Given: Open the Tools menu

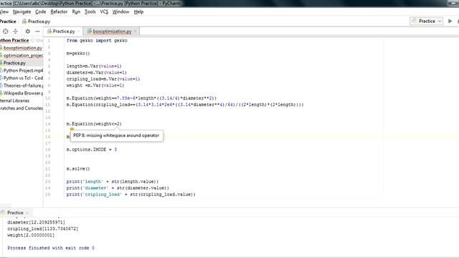Looking at the screenshot, I should (x=90, y=11).
